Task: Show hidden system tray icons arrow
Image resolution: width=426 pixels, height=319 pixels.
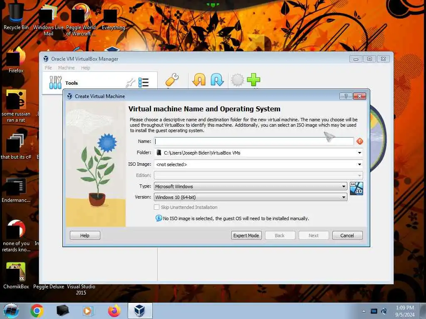Action: point(364,311)
